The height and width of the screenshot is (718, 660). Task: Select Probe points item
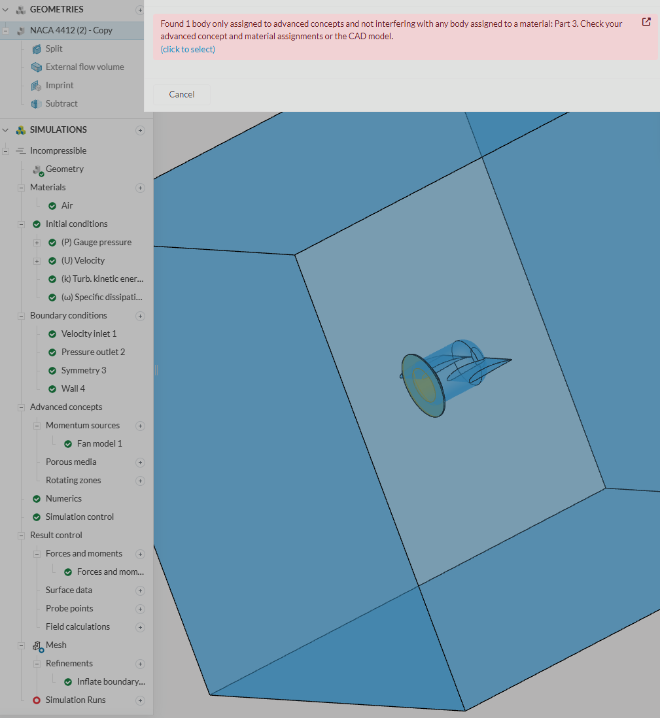69,609
